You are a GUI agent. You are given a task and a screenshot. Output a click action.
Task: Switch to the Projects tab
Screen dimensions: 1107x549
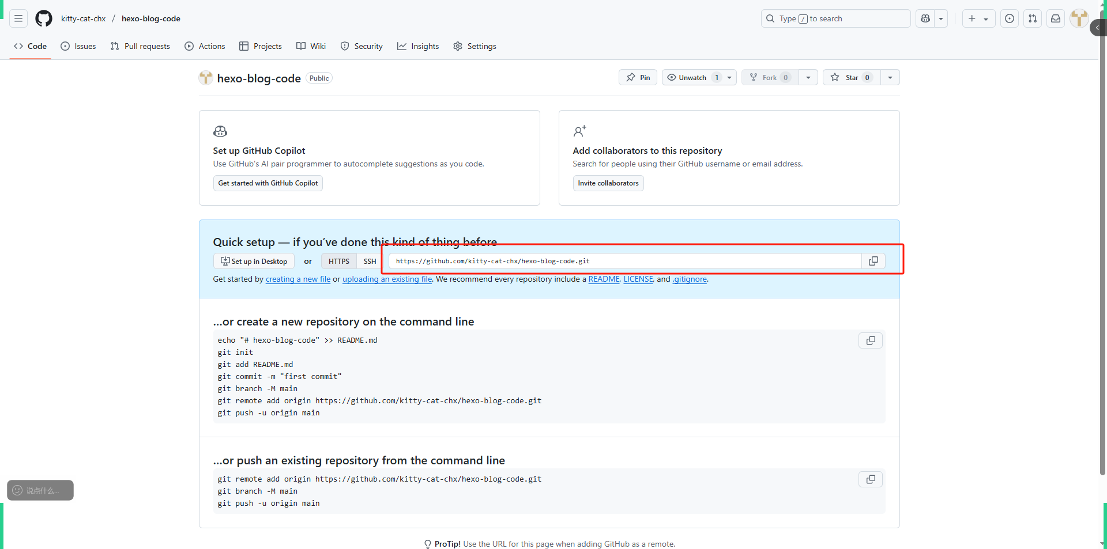click(261, 46)
